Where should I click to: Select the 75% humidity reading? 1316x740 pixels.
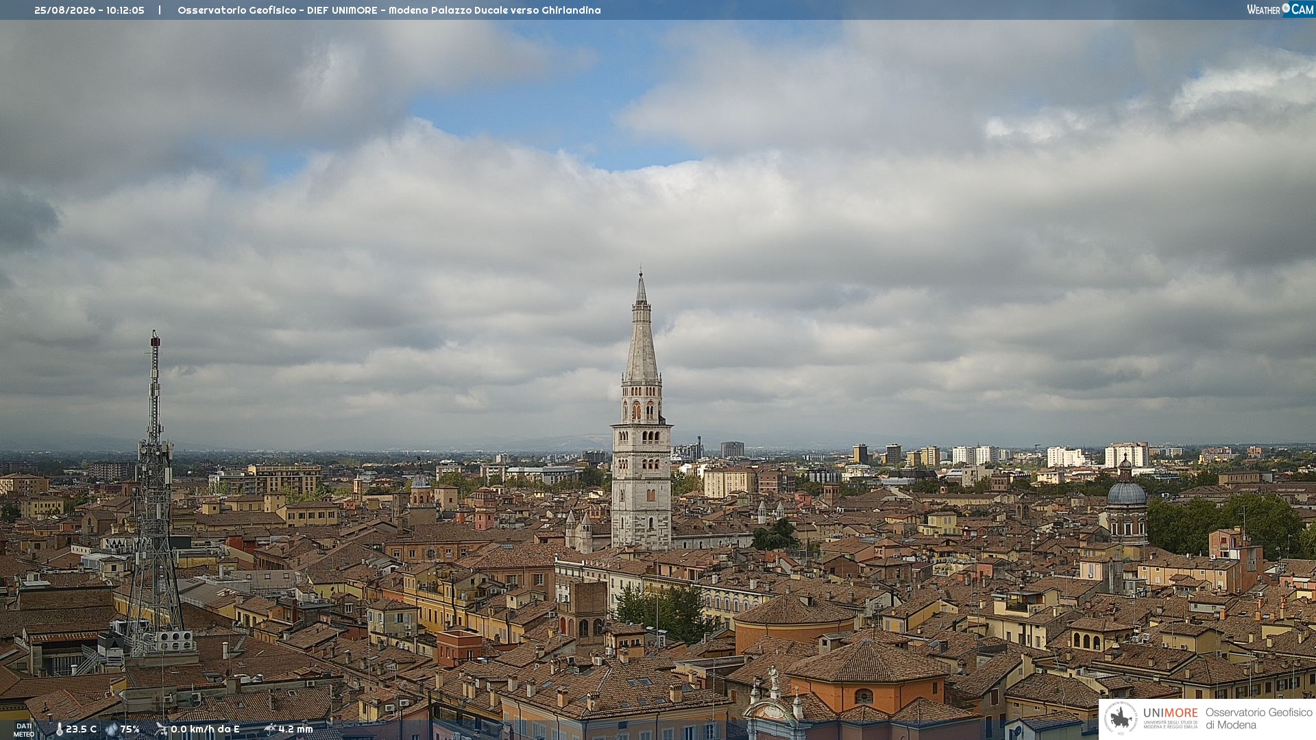pos(130,729)
